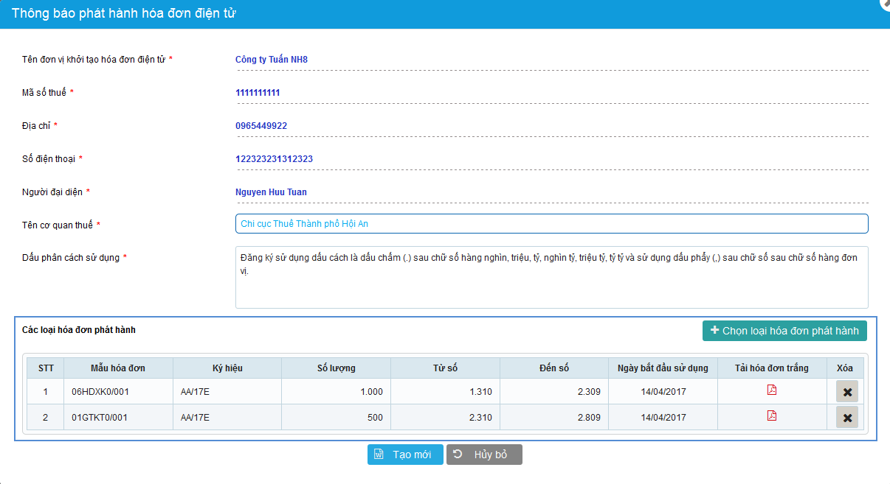Viewport: 890px width, 484px height.
Task: Click the 'Ký hiệu' column header
Action: click(x=227, y=368)
